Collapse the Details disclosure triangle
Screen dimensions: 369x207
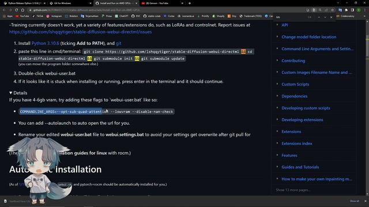pos(10,93)
